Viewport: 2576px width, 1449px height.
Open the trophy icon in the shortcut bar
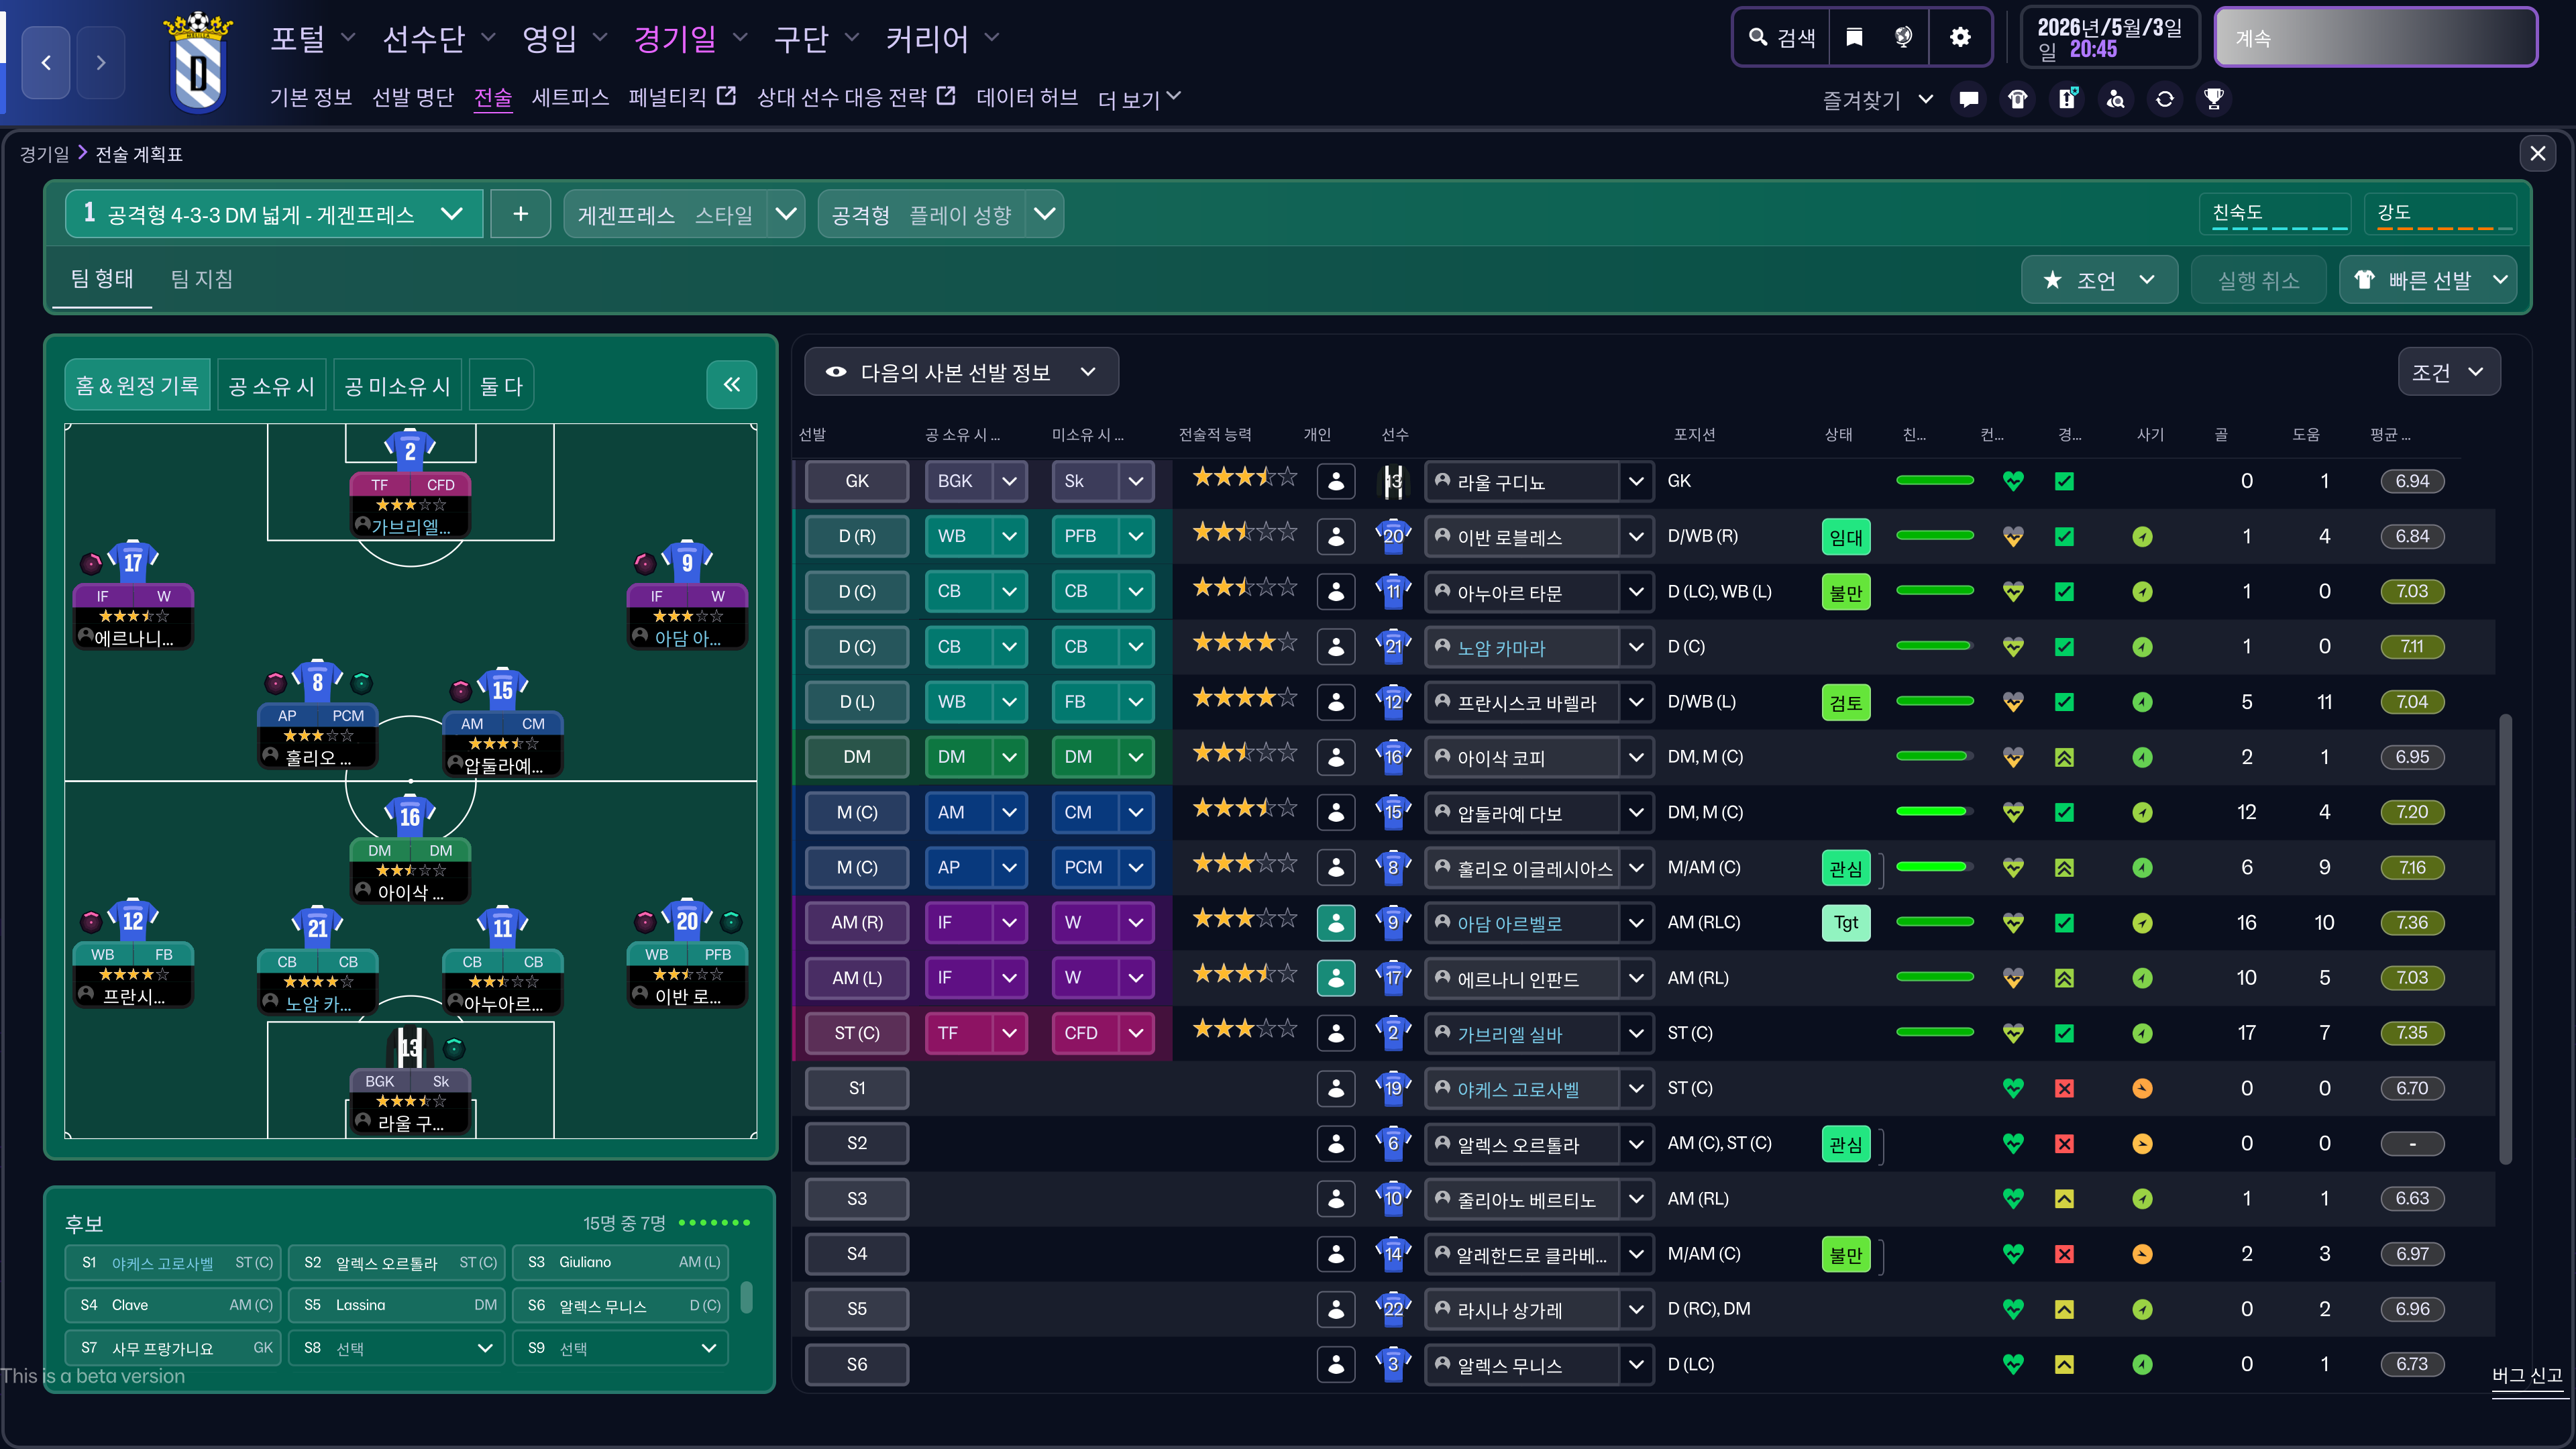click(2213, 99)
